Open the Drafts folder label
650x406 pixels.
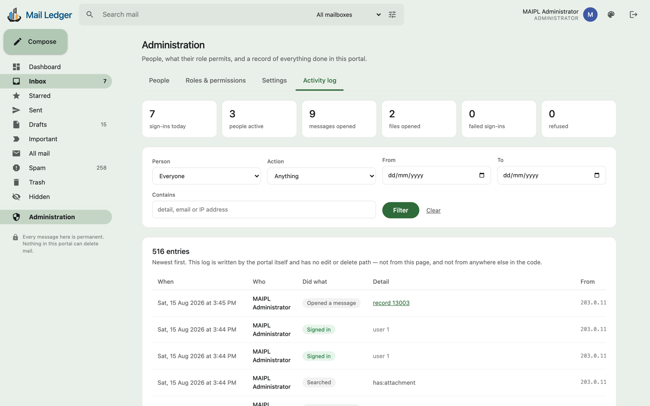click(38, 125)
